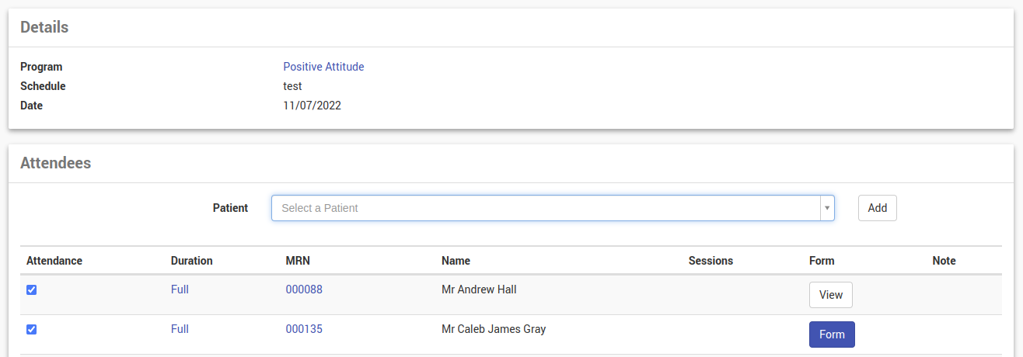Select the Duration column header

191,261
